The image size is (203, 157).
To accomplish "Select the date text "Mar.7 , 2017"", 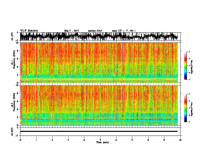I will [x=72, y=31].
